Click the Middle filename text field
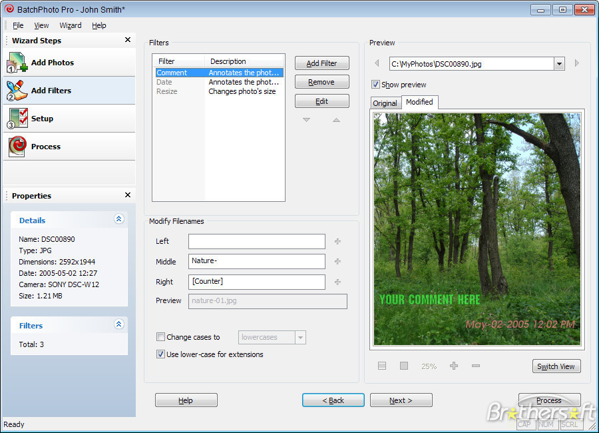 (x=256, y=261)
